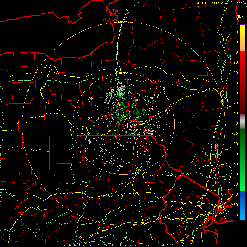247x247 pixels.
Task: Click the -50 value on velocity scale
Action: pos(235,174)
